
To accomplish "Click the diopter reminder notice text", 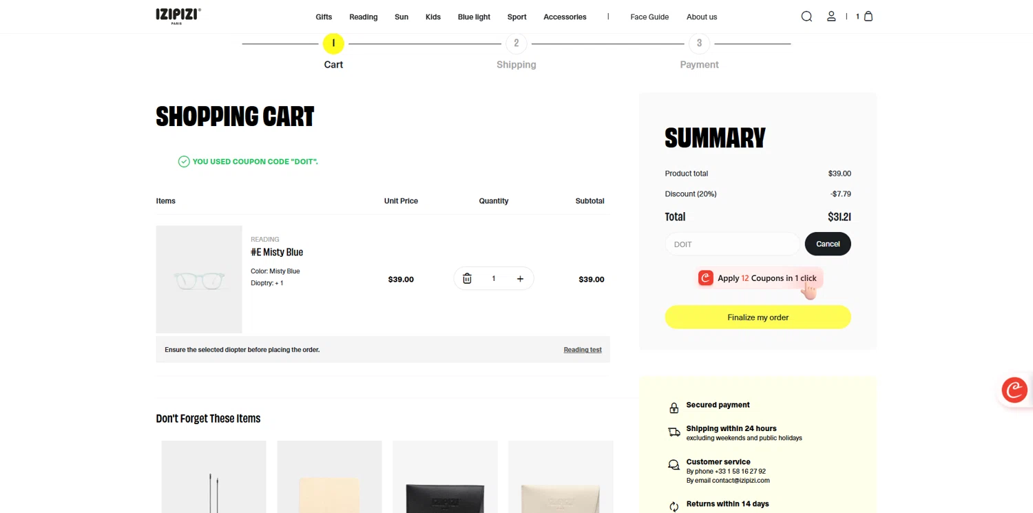I will 242,350.
